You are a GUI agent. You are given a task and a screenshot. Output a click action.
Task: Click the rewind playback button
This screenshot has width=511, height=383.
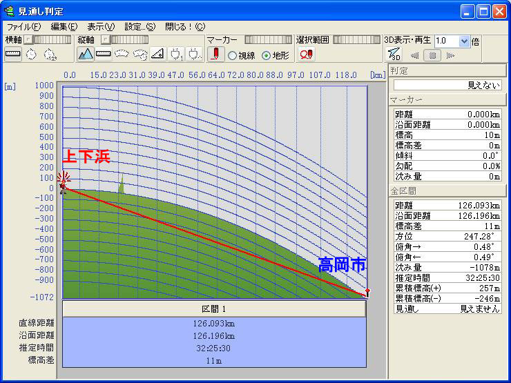point(414,55)
